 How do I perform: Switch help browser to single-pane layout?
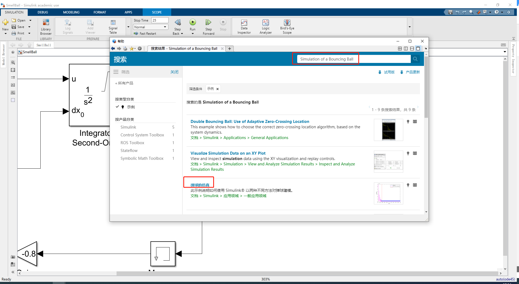coord(418,48)
